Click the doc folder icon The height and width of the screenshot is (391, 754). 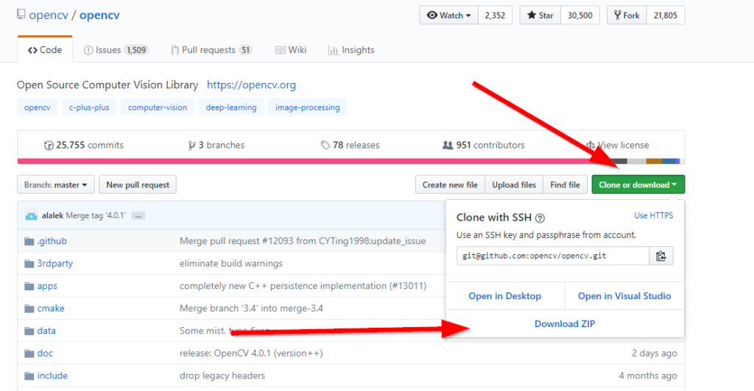pos(29,353)
